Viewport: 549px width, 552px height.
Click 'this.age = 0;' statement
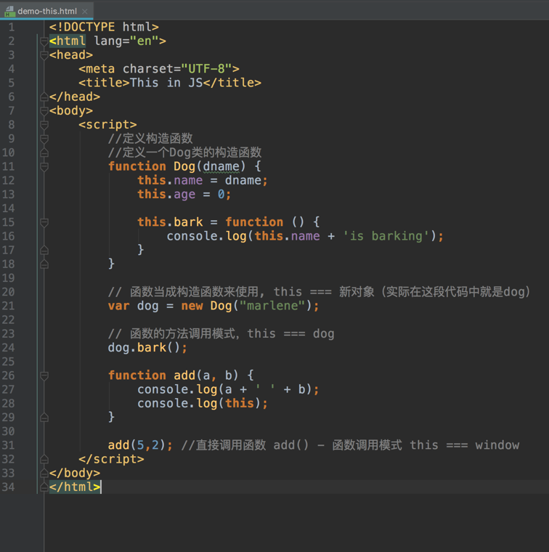tap(184, 195)
